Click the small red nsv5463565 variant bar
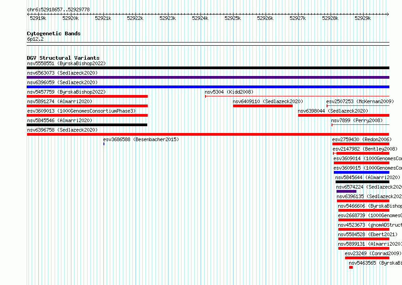This screenshot has height=285, width=402. tap(351, 267)
